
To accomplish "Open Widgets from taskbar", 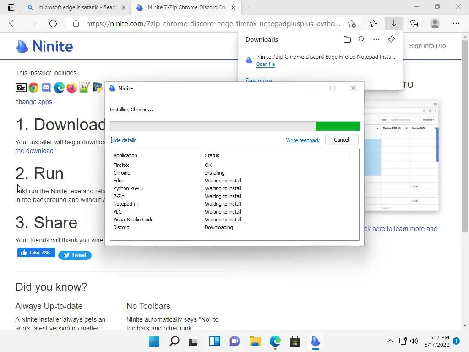I will click(214, 341).
